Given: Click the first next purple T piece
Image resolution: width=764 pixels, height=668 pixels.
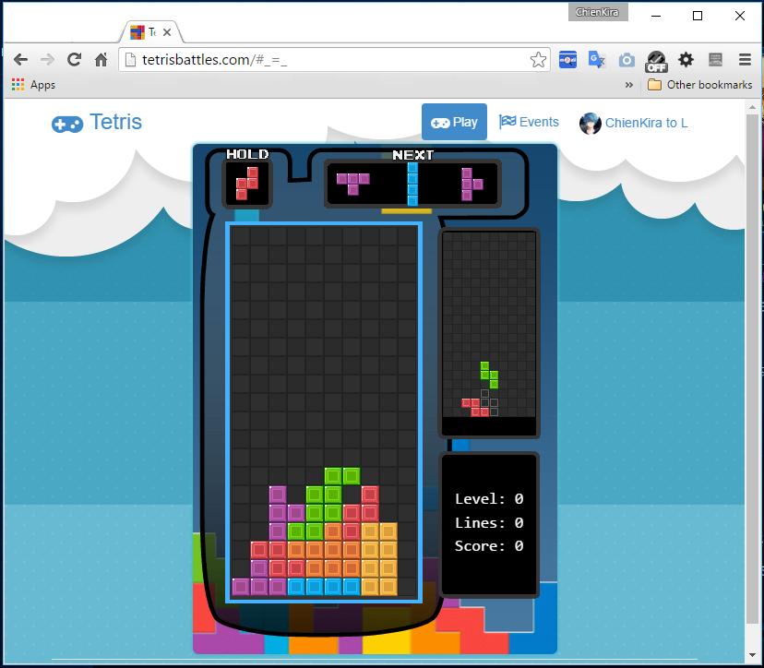Looking at the screenshot, I should point(353,184).
